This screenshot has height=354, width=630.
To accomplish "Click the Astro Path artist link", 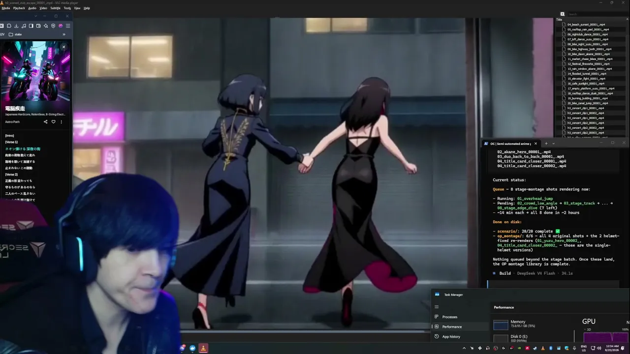I will [12, 122].
